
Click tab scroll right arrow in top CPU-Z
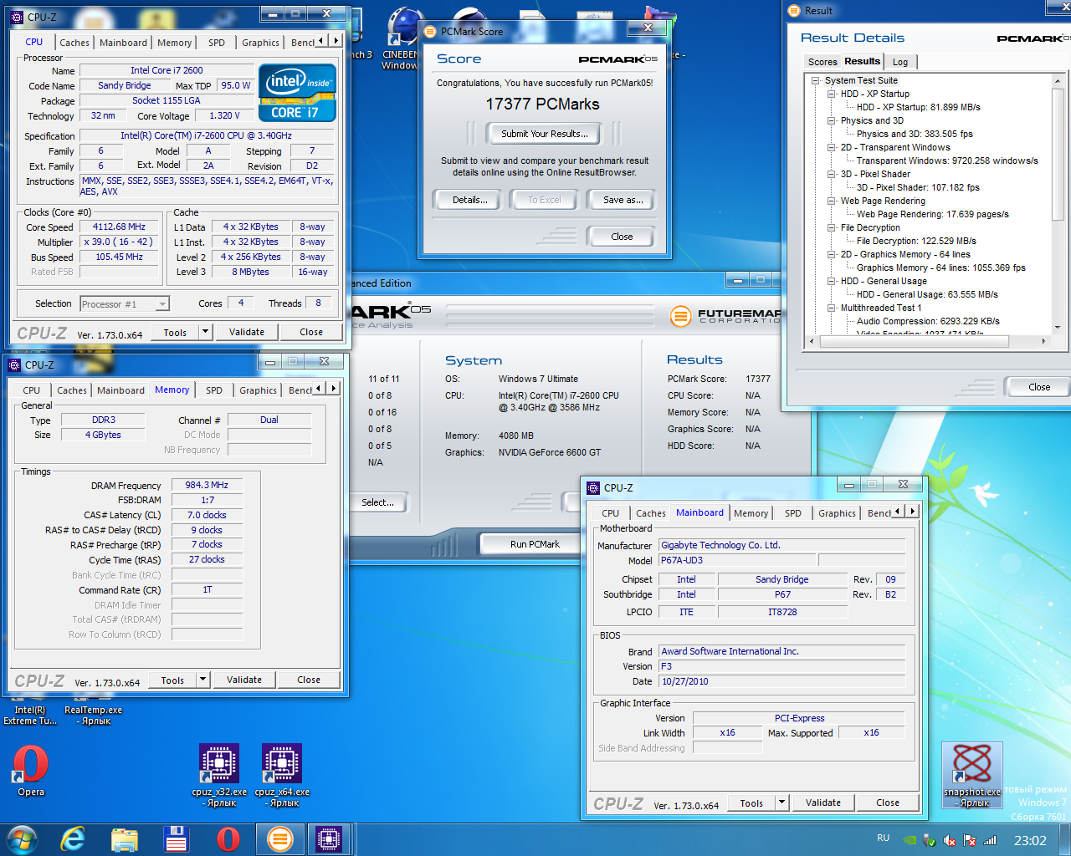point(336,41)
